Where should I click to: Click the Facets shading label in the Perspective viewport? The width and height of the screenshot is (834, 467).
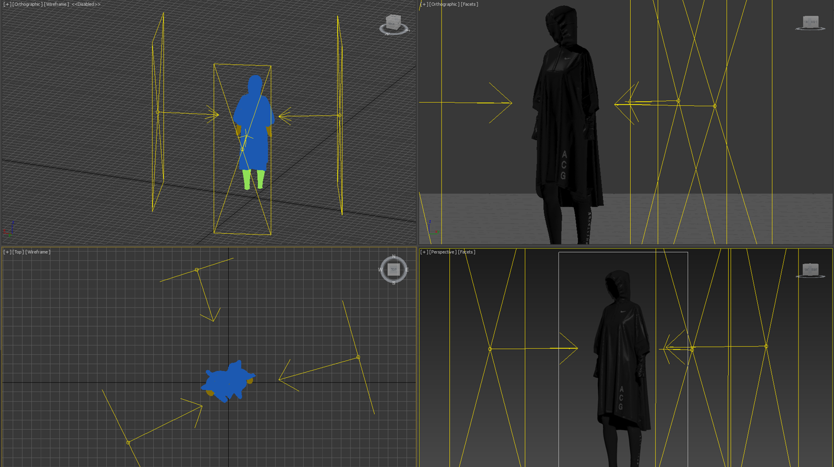pyautogui.click(x=467, y=252)
